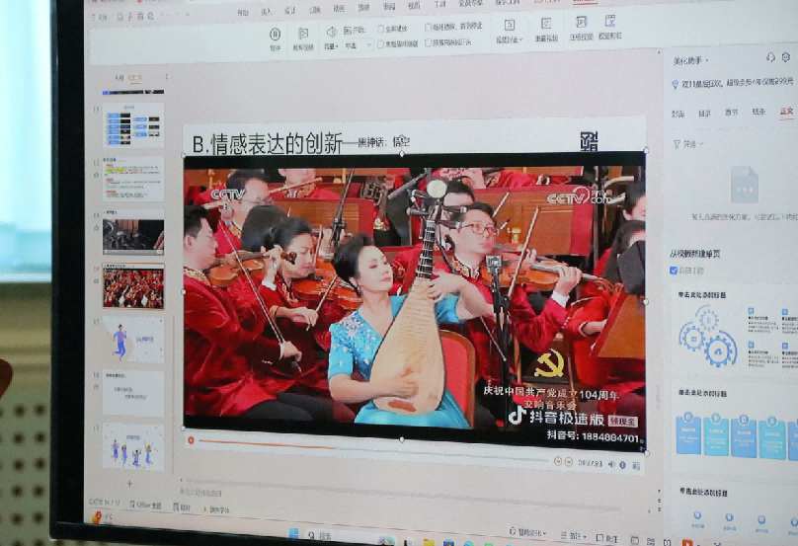Switch to the 正文 tab
This screenshot has width=798, height=546.
(x=785, y=113)
